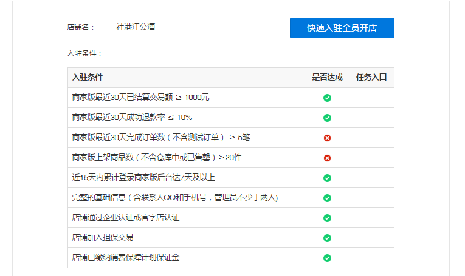Click task entrance dashes for 完成订单数 row
The image size is (465, 276).
371,138
